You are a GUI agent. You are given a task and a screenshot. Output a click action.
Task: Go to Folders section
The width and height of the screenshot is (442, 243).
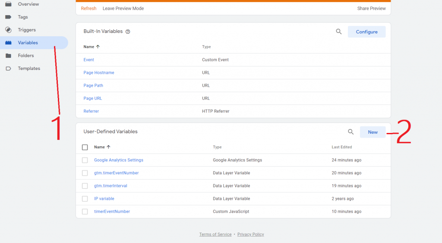(26, 56)
